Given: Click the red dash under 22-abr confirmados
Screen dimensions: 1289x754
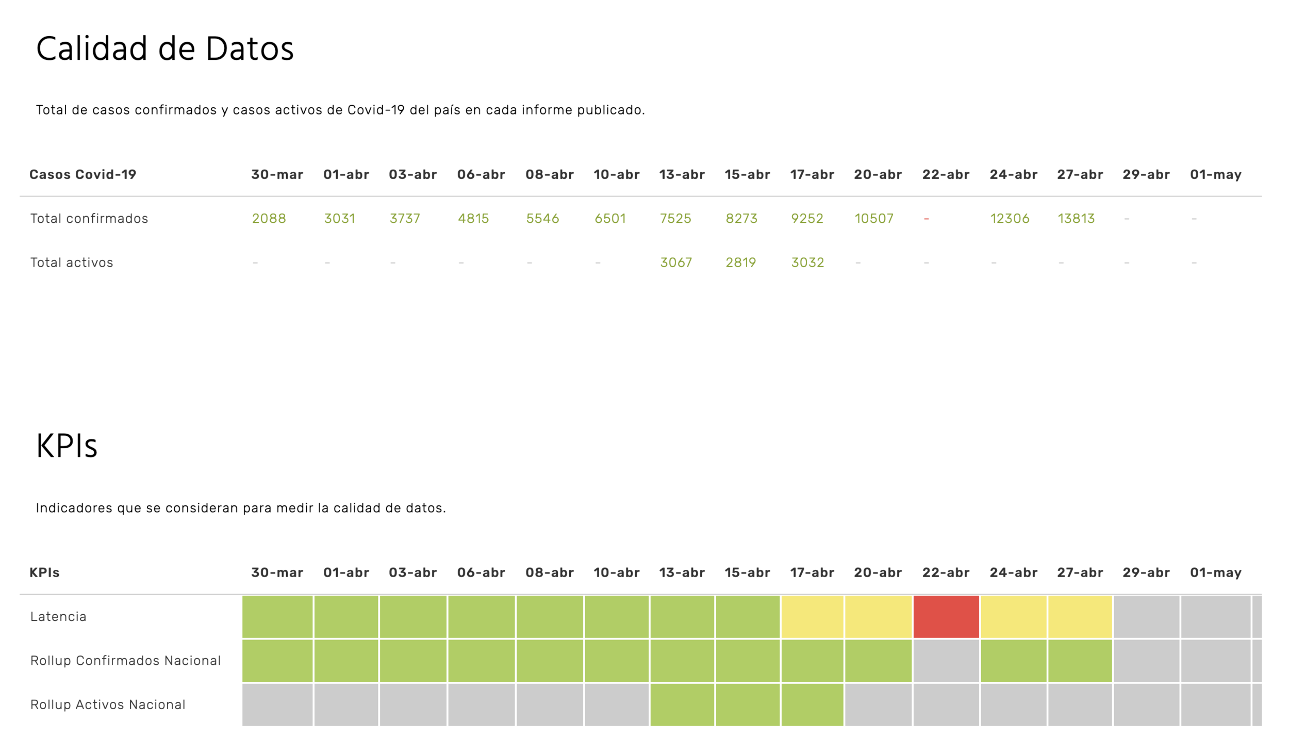Looking at the screenshot, I should 927,219.
